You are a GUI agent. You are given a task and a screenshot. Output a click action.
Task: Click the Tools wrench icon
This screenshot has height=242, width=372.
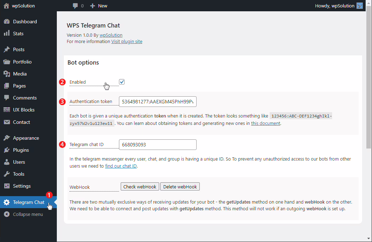point(7,174)
